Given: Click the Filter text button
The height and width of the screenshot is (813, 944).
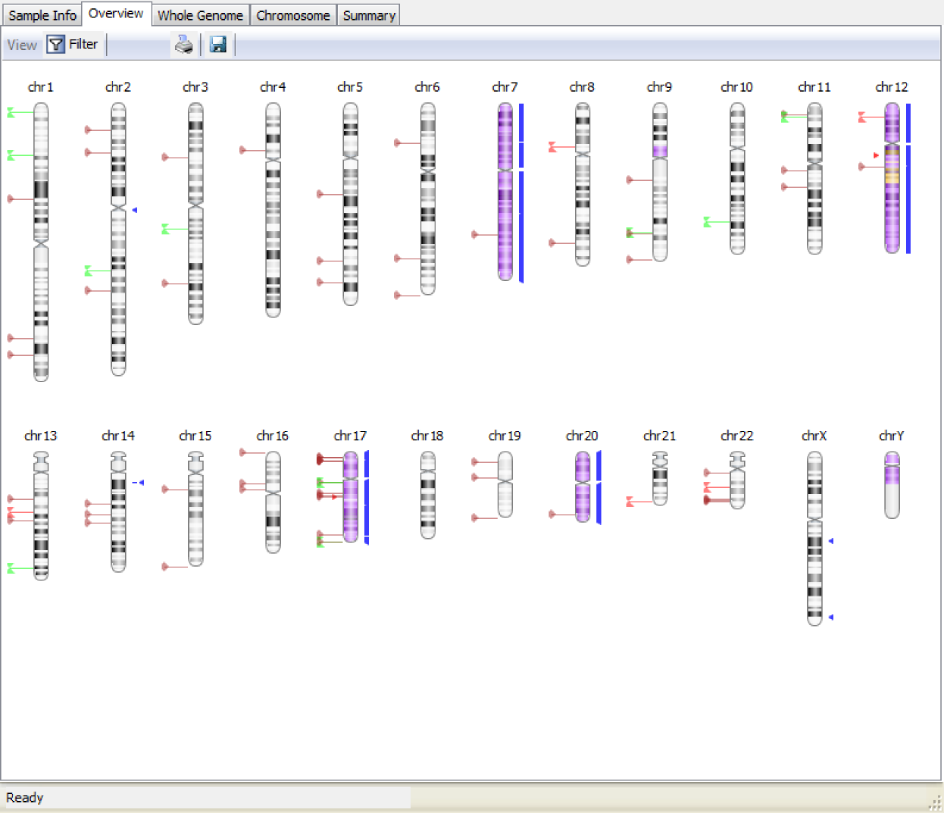Looking at the screenshot, I should [83, 44].
